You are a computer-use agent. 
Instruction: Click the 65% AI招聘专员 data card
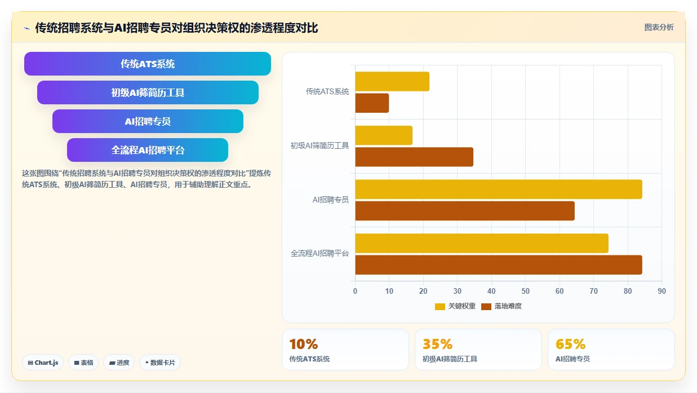coord(611,350)
